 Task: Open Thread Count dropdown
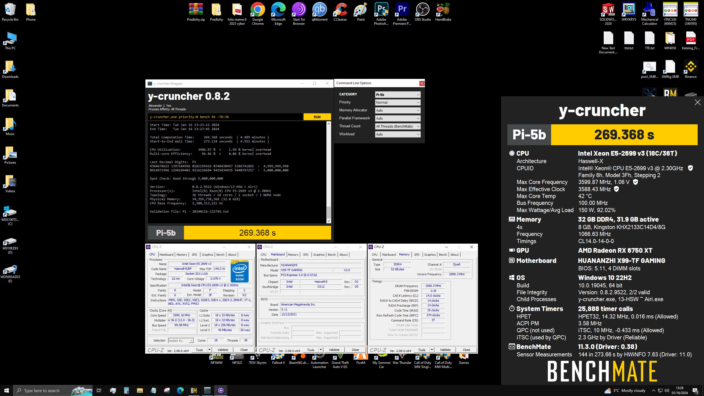(x=398, y=127)
